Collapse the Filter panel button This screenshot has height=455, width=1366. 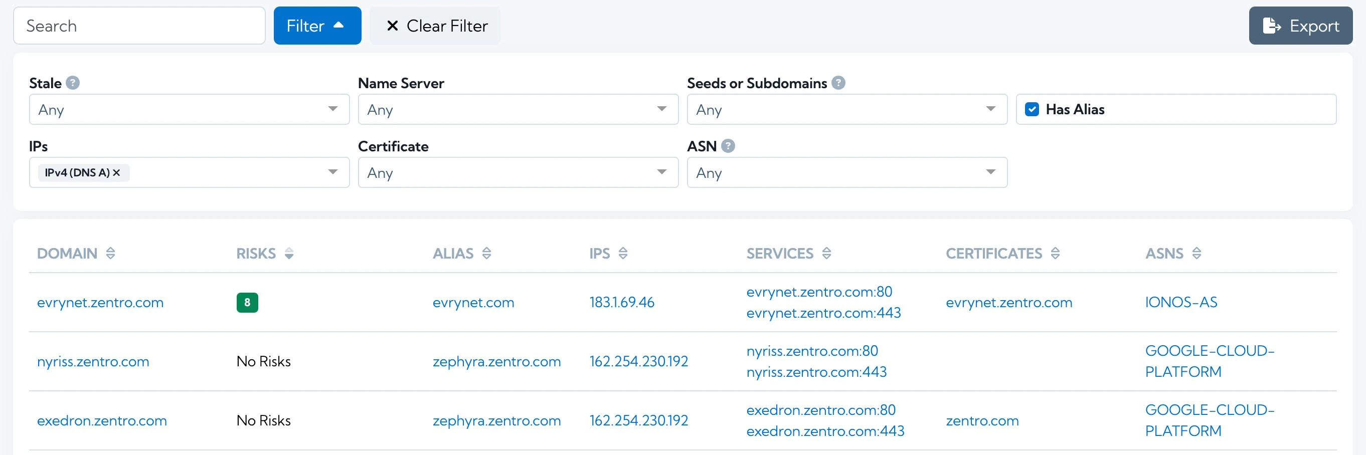(x=317, y=26)
